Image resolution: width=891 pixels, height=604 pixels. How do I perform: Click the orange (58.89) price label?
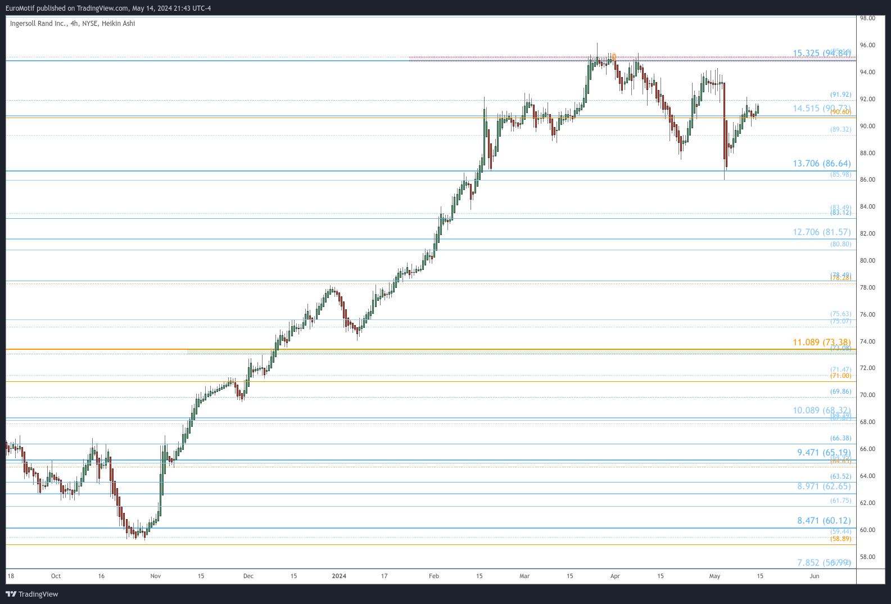point(841,539)
